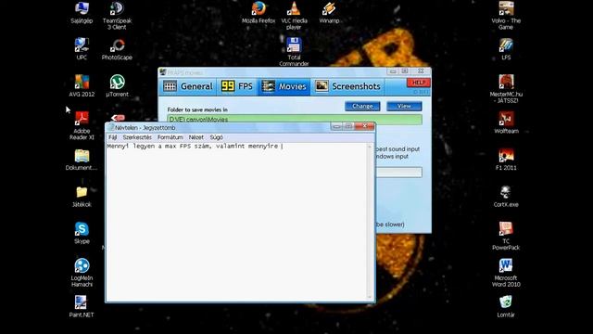The height and width of the screenshot is (334, 593).
Task: Switch to the General tab in Fraps
Action: click(188, 86)
